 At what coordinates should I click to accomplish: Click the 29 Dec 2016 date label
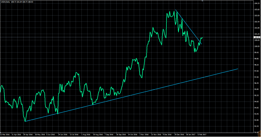179,134
